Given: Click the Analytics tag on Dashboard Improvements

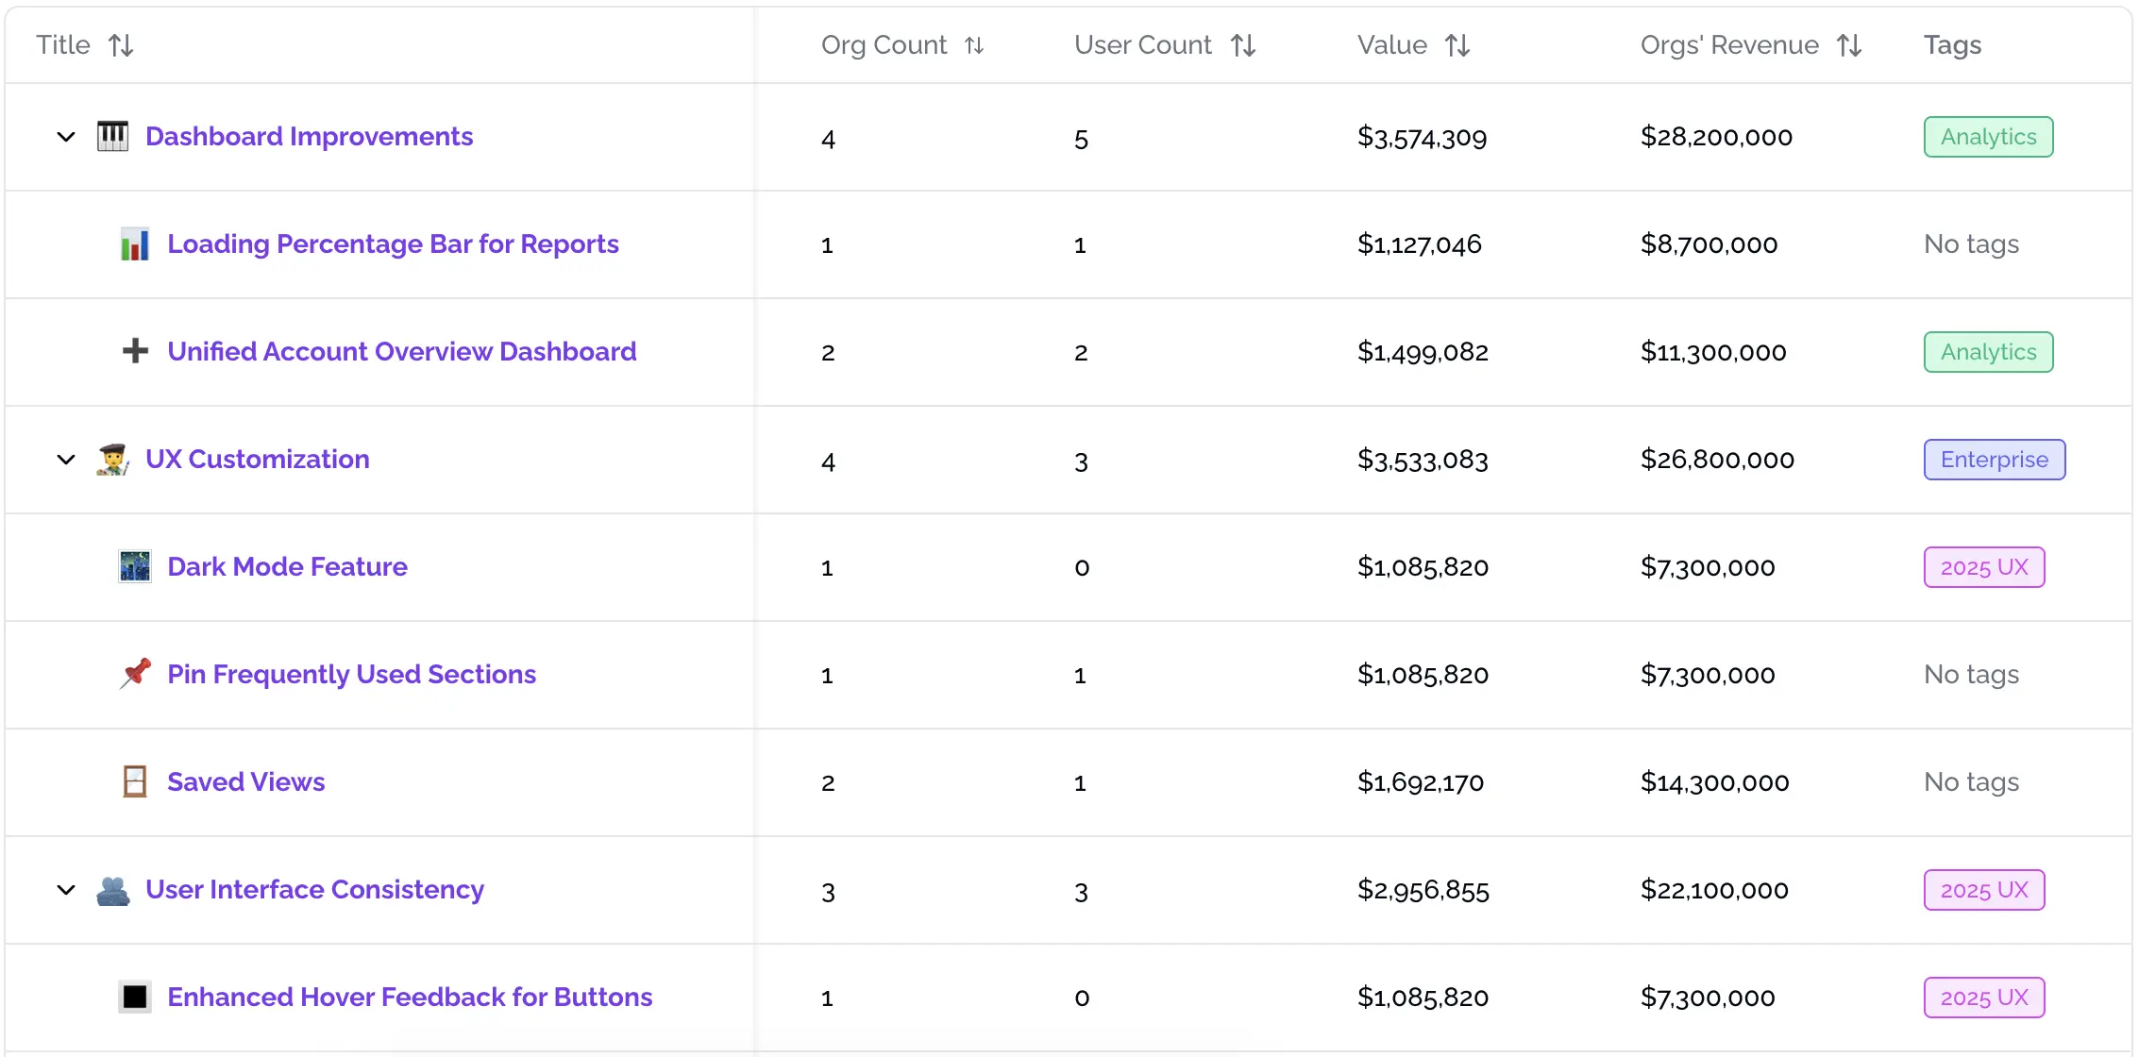Looking at the screenshot, I should pyautogui.click(x=1988, y=137).
